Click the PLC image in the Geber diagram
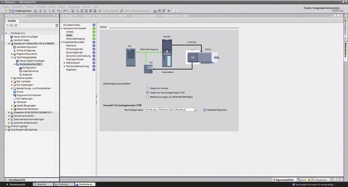Viewport: 348px width, 187px height. pos(130,57)
